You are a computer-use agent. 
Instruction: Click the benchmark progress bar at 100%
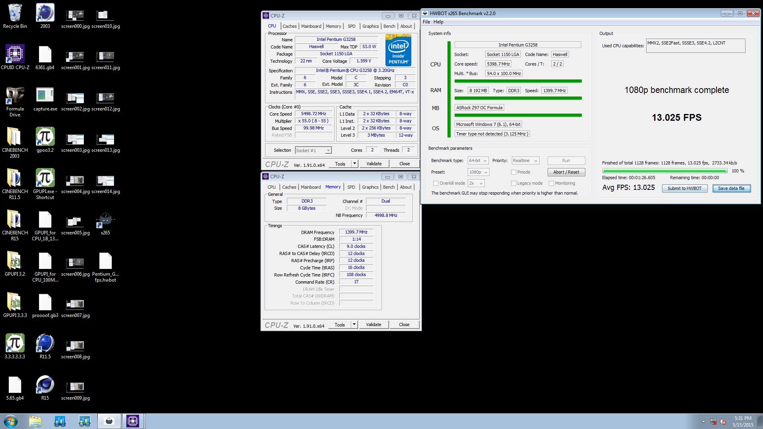(664, 171)
